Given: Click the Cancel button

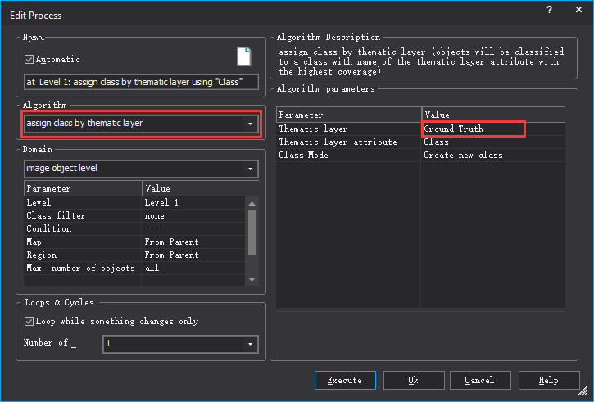Looking at the screenshot, I should (479, 381).
